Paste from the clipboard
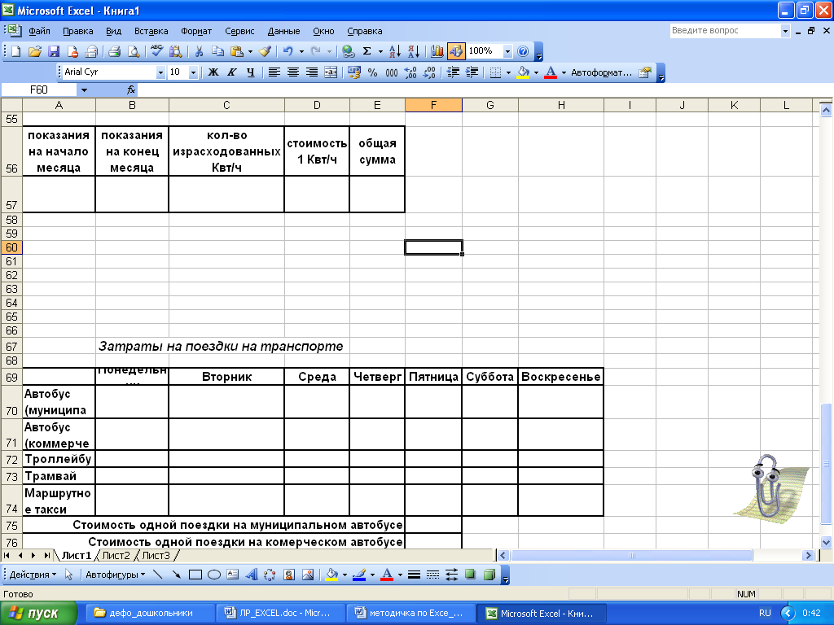The width and height of the screenshot is (834, 625). pyautogui.click(x=237, y=51)
